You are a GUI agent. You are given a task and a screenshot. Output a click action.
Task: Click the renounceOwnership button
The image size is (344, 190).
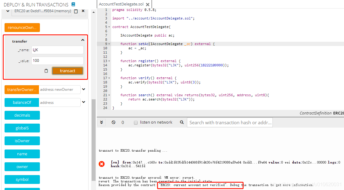click(22, 27)
